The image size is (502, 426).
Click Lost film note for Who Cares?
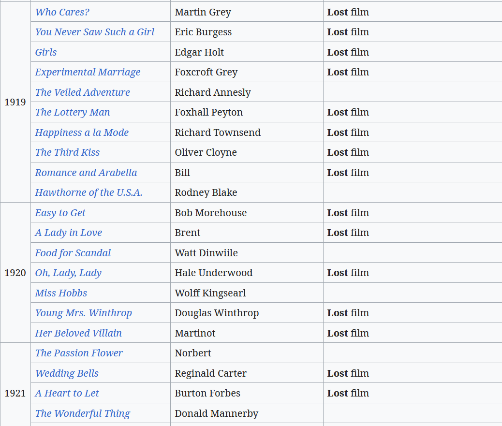click(348, 12)
